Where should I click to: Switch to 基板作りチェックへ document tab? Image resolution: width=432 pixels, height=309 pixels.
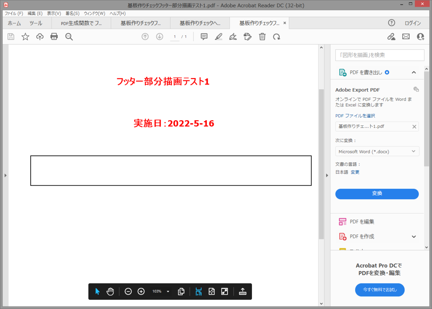tap(200, 23)
